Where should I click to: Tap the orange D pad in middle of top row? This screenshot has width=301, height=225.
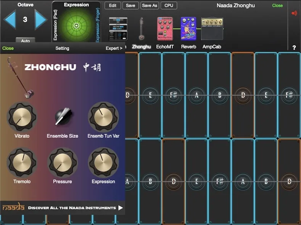pos(243,95)
